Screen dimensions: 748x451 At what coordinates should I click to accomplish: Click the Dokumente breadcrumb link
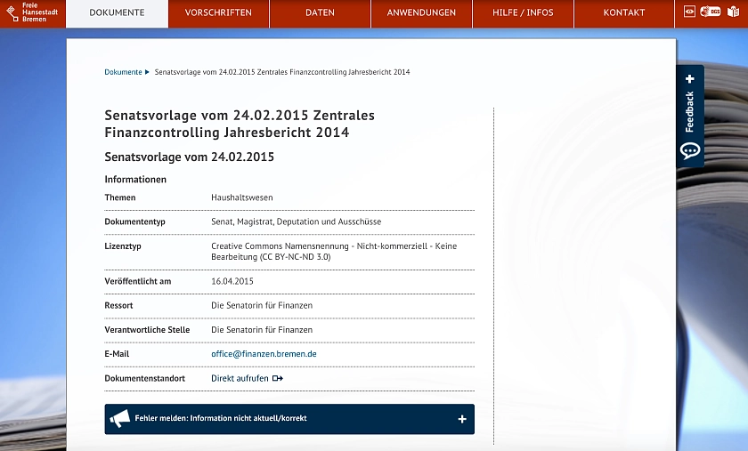123,72
